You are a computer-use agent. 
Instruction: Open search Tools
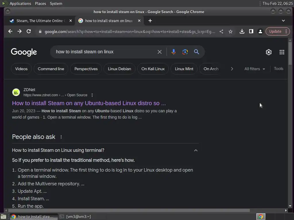(278, 69)
